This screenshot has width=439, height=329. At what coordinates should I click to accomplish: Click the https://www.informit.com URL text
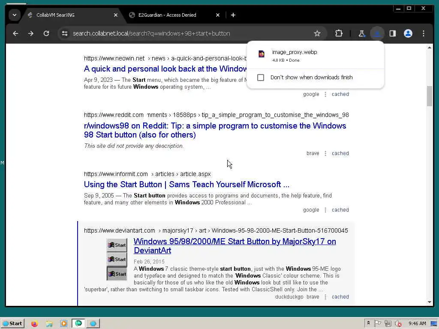pyautogui.click(x=116, y=174)
